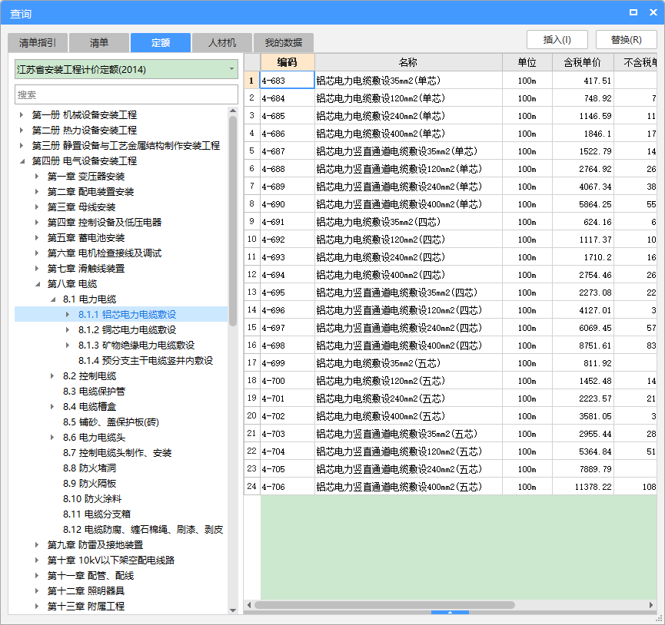The image size is (665, 625).
Task: Select 8.8 防火堵洞 tree item
Action: coord(89,468)
